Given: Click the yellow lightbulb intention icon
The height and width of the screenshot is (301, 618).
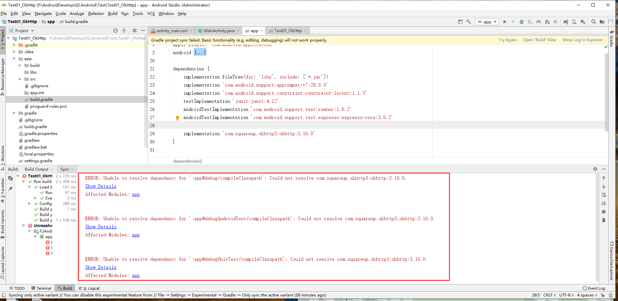Looking at the screenshot, I should pyautogui.click(x=177, y=118).
